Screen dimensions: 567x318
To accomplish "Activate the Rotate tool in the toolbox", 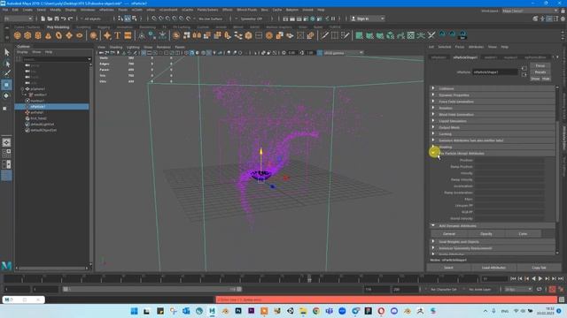I will pos(6,96).
